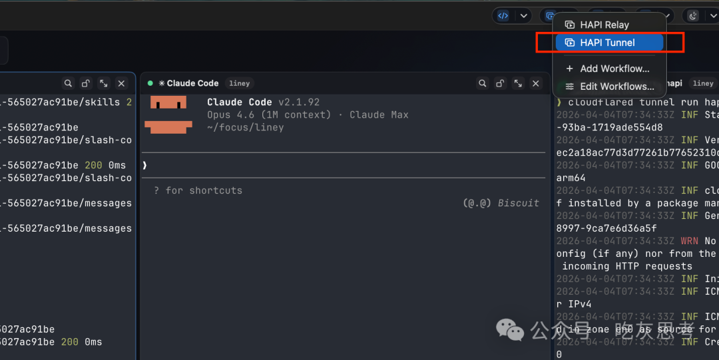Click the Claude Code pixel mascot logo
The width and height of the screenshot is (719, 360).
point(168,114)
